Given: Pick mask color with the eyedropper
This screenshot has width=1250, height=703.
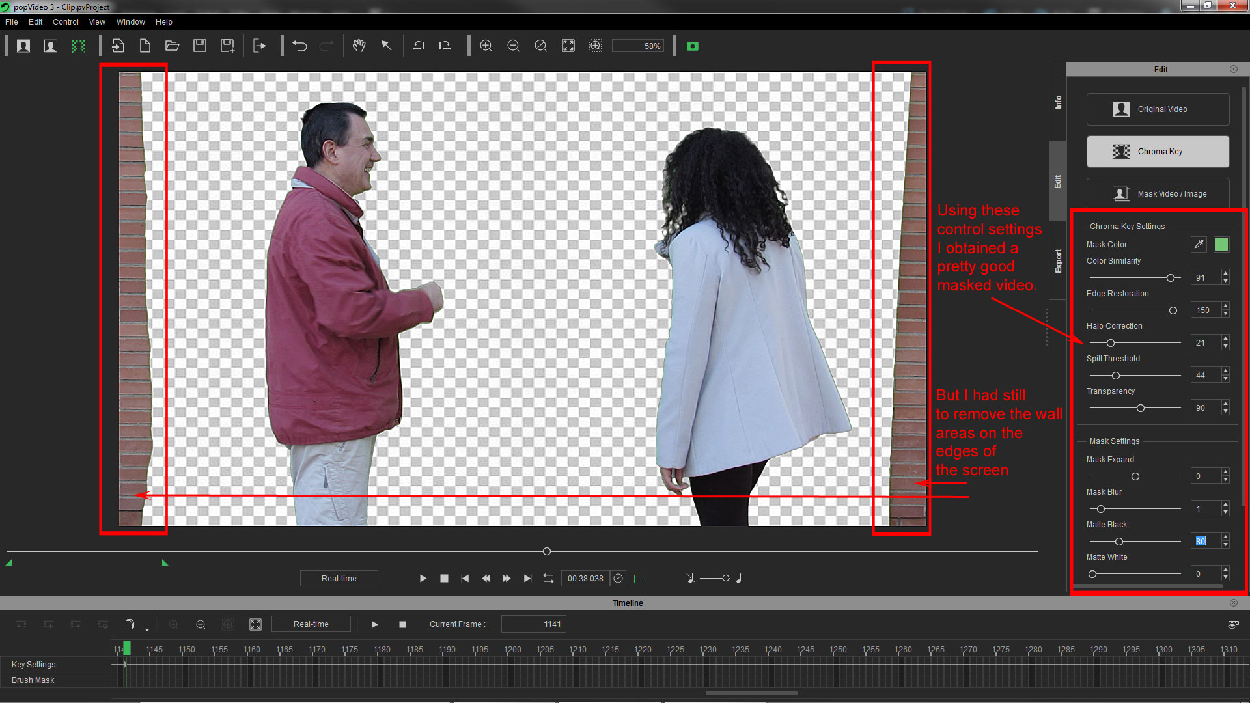Looking at the screenshot, I should (1199, 245).
